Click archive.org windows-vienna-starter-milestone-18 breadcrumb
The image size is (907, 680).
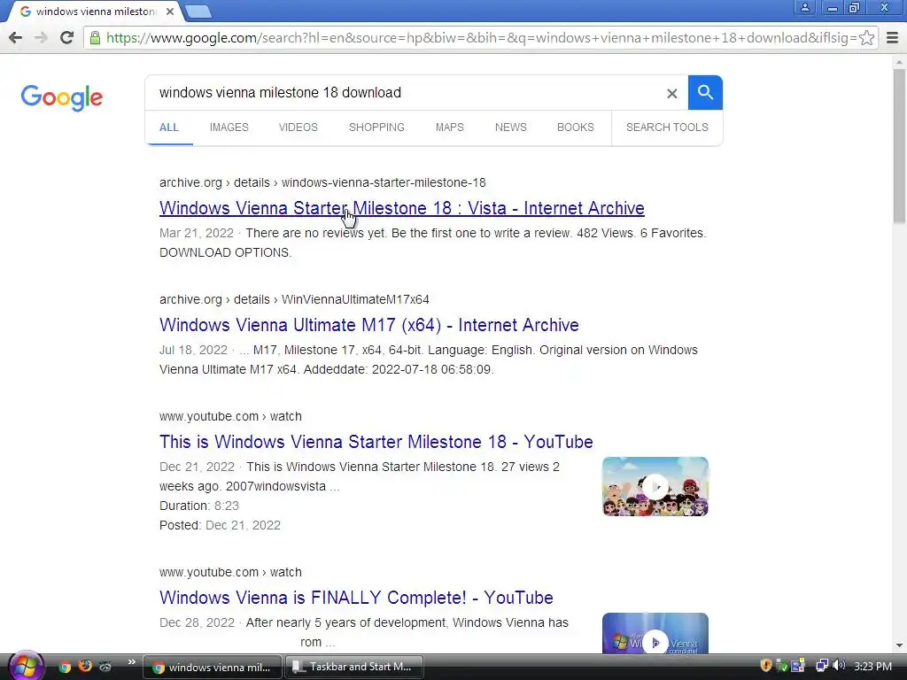tap(322, 182)
